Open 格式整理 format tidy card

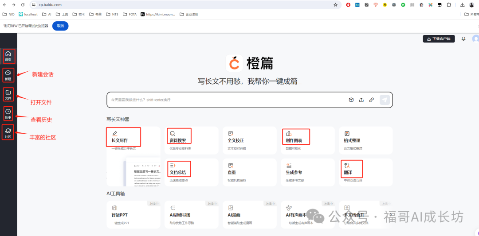[365, 140]
